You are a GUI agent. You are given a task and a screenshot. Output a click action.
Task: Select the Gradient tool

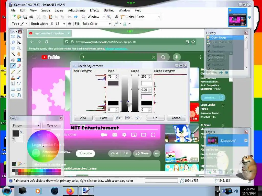click(x=19, y=60)
